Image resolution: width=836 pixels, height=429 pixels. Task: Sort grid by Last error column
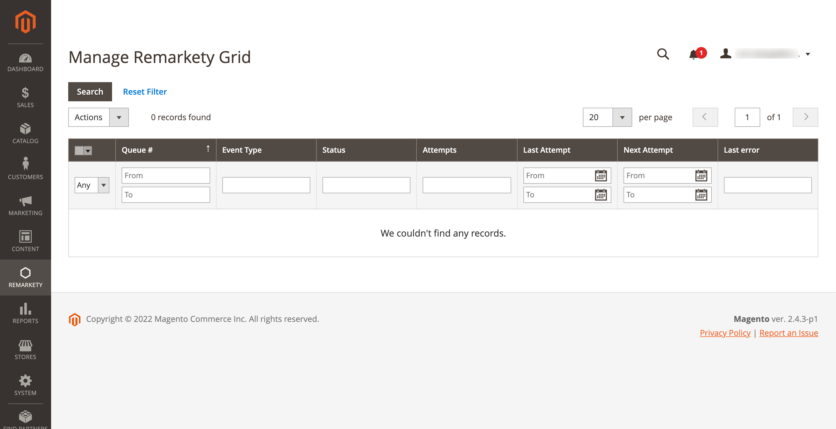tap(768, 150)
